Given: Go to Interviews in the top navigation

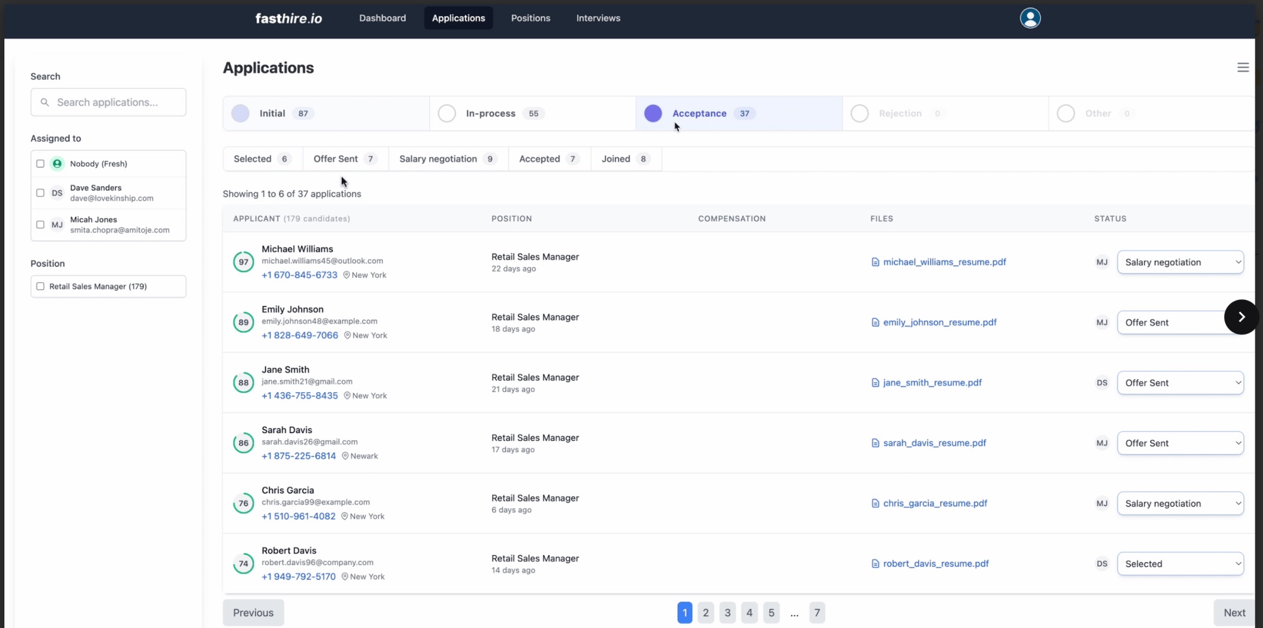Looking at the screenshot, I should pos(598,18).
